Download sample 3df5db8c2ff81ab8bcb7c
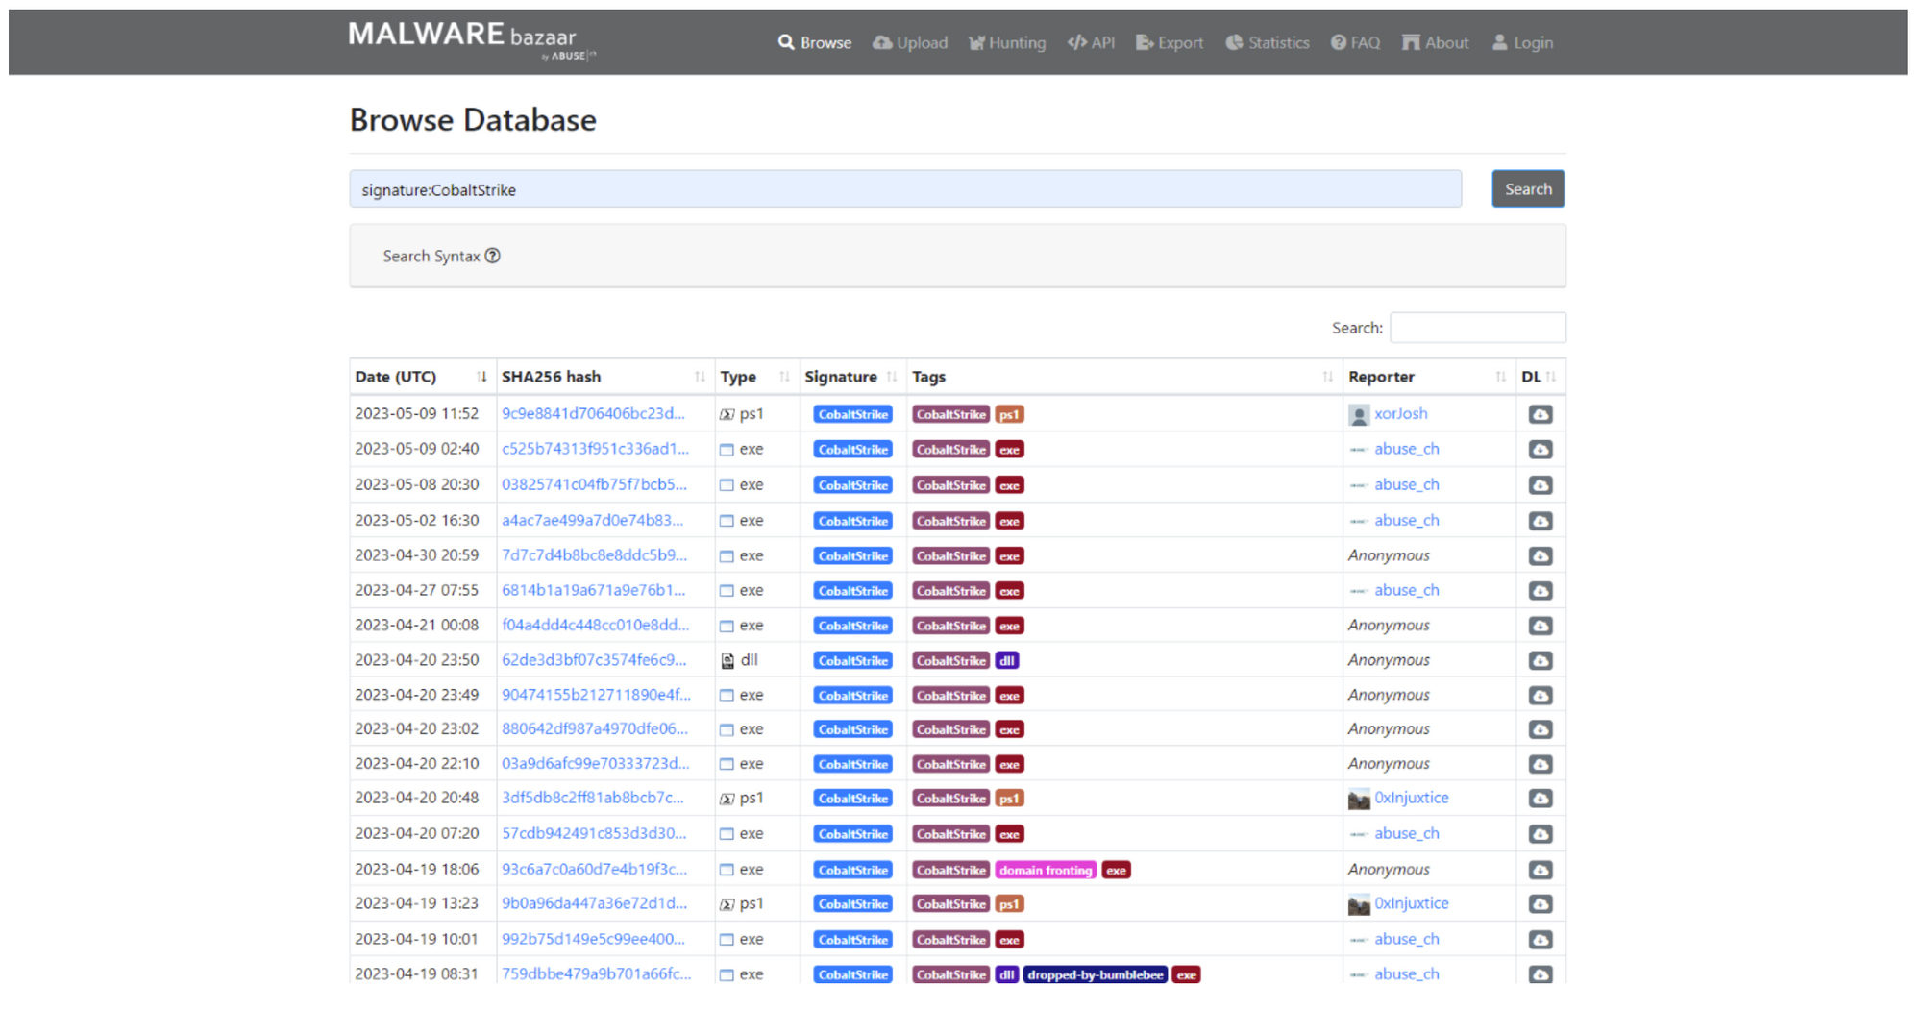The width and height of the screenshot is (1922, 1010). [1540, 799]
